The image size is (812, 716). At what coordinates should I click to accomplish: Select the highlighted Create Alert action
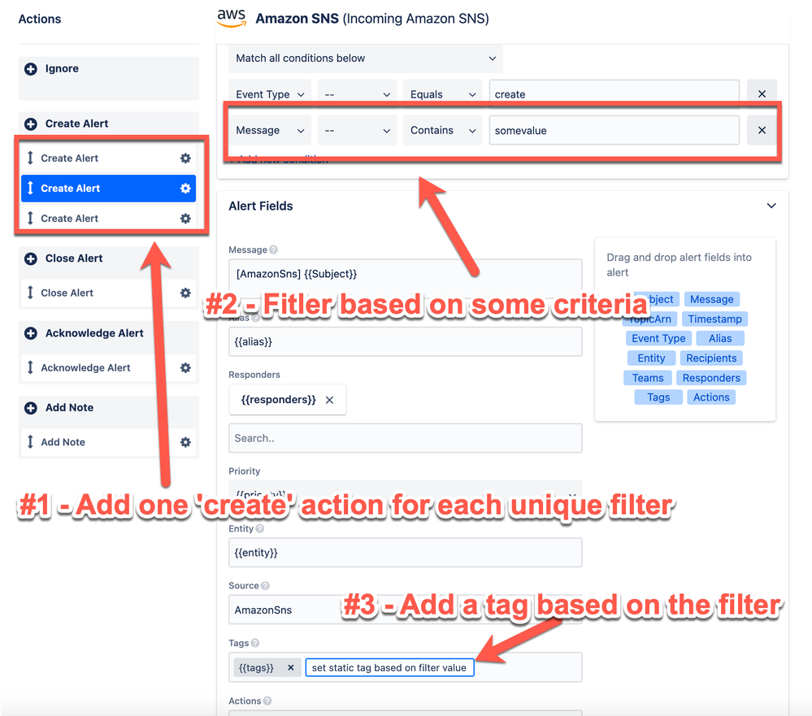(108, 189)
